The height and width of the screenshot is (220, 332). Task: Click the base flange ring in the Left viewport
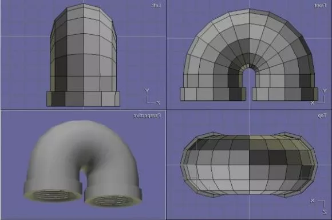(x=83, y=99)
